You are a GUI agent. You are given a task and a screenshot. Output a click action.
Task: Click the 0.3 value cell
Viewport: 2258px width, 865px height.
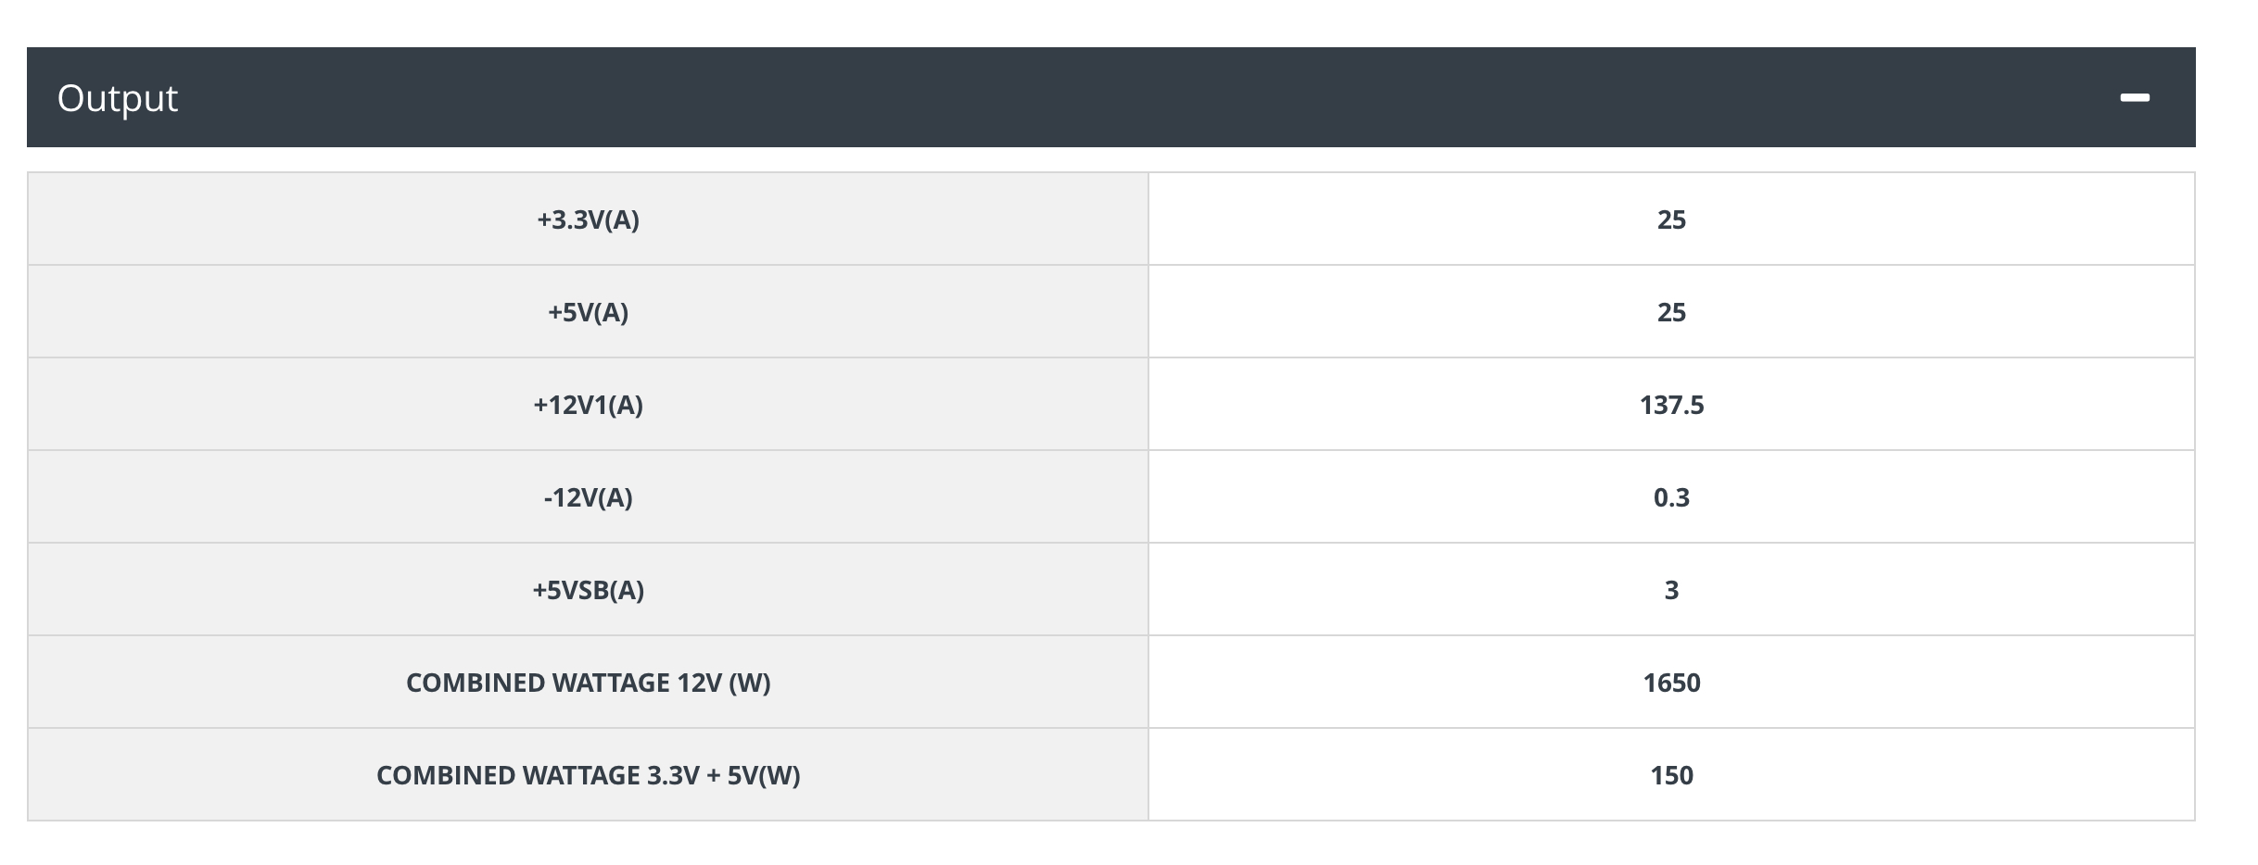[1670, 497]
